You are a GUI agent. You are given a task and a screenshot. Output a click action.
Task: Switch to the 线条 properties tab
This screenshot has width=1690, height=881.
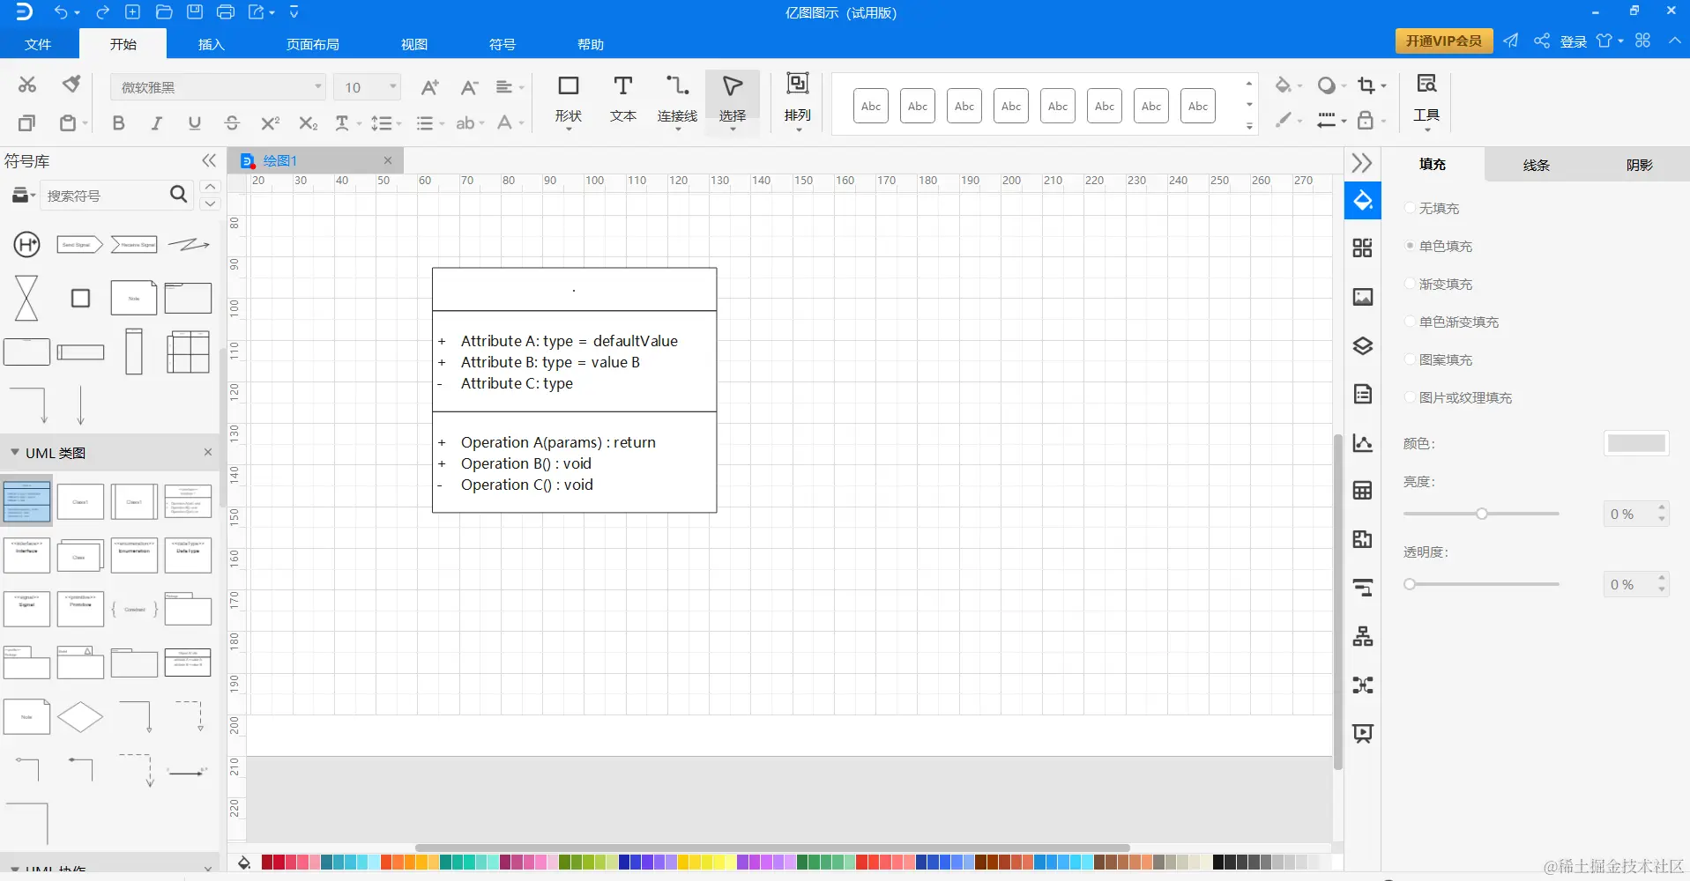pyautogui.click(x=1536, y=165)
